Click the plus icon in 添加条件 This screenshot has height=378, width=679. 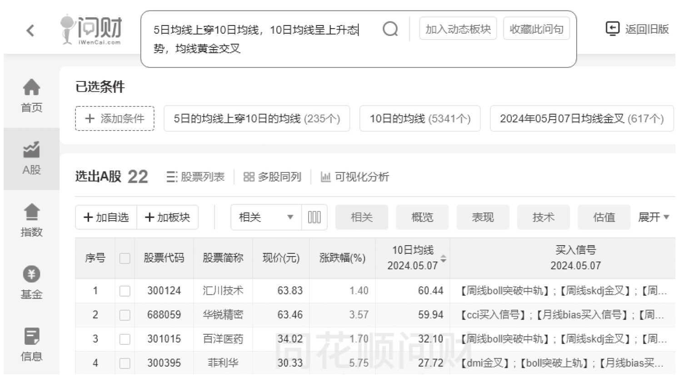[x=90, y=118]
